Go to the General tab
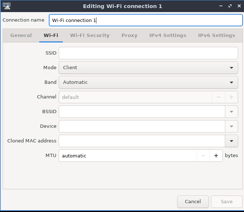This screenshot has width=244, height=212. 21,36
